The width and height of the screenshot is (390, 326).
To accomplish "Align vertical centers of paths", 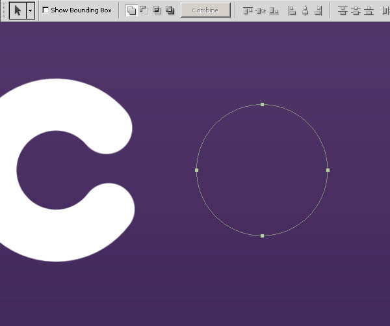I will click(261, 10).
